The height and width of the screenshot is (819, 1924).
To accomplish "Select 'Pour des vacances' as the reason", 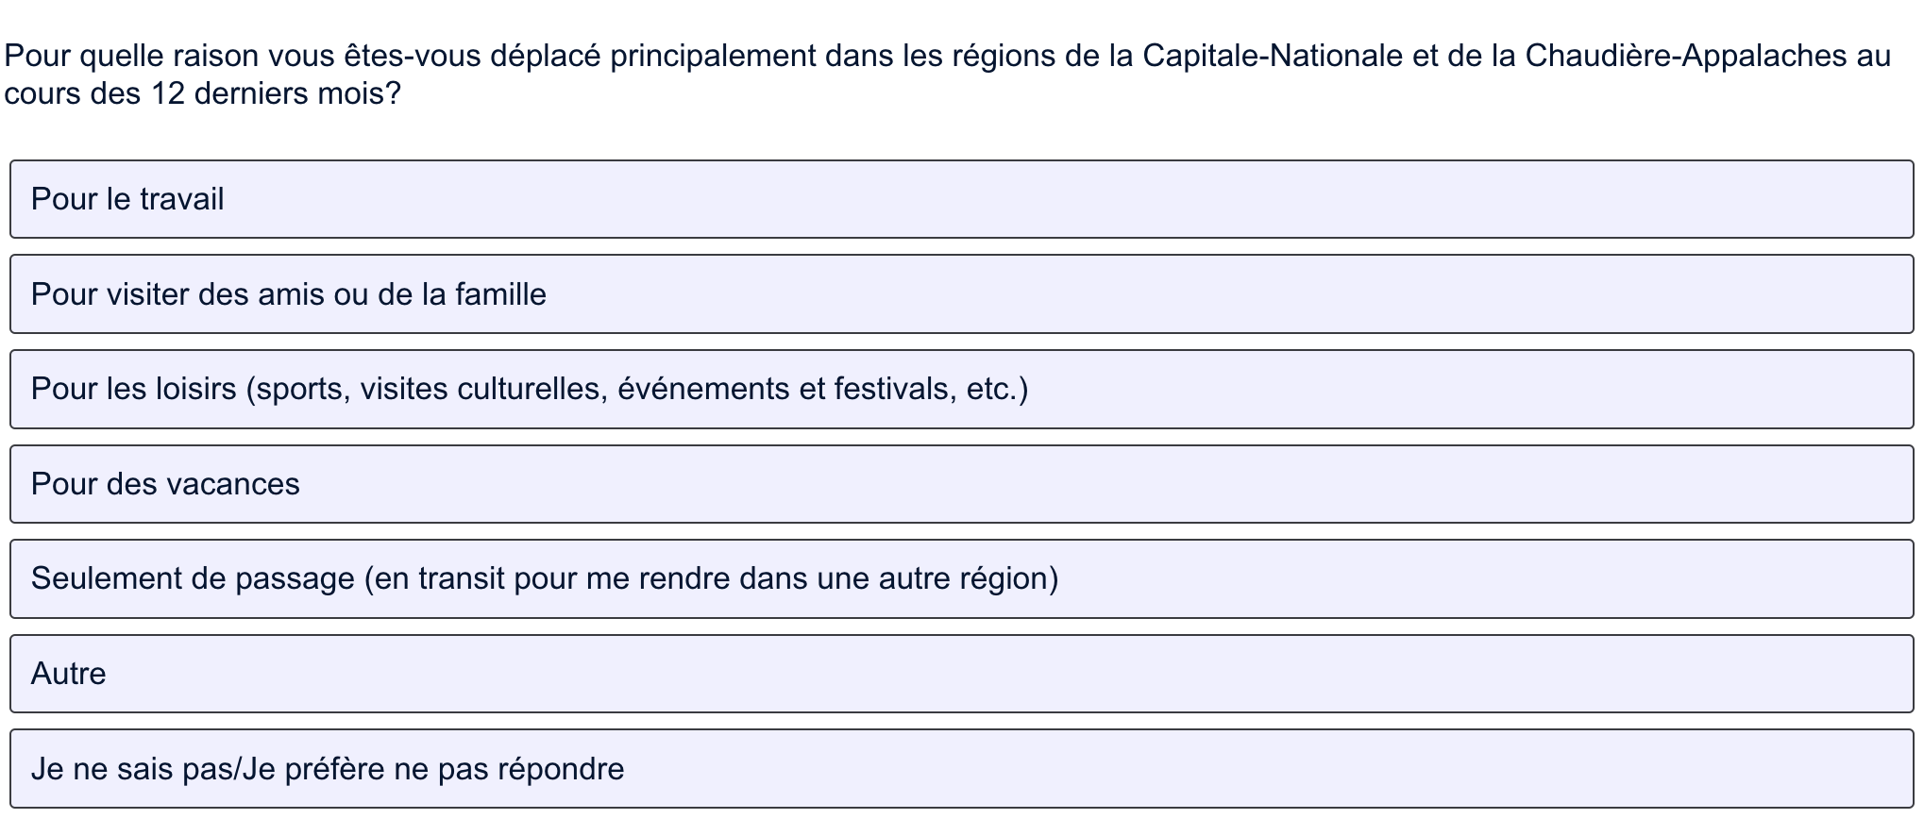I will [961, 484].
